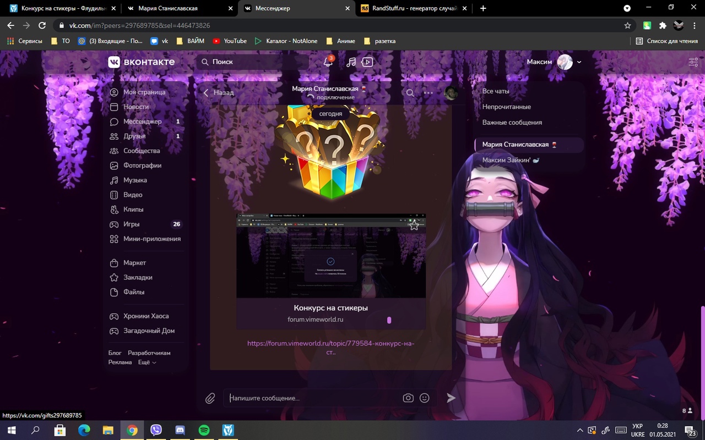Select Все чаты filter
The image size is (705, 440).
[x=496, y=91]
